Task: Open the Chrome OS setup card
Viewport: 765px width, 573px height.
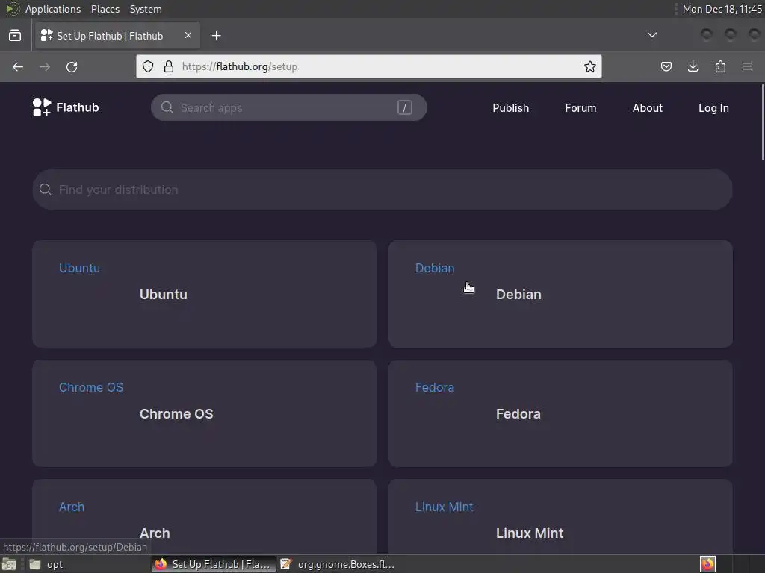Action: pos(204,413)
